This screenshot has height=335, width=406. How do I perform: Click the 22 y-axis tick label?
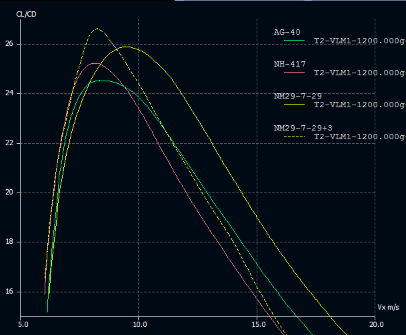(9, 143)
